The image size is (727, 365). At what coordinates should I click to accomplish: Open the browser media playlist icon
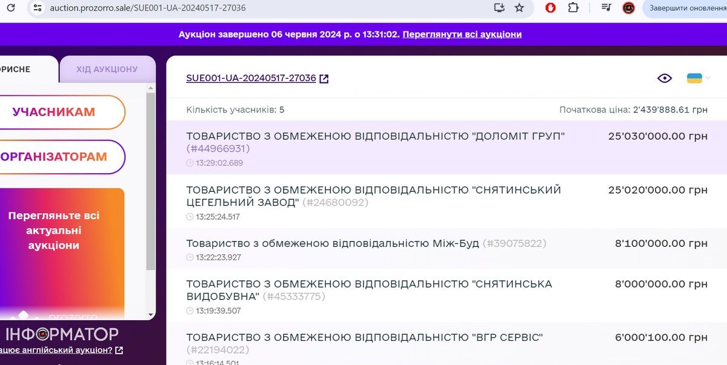[606, 8]
